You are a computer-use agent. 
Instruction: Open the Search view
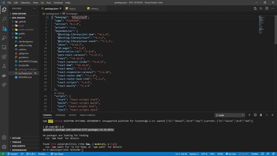[4, 19]
